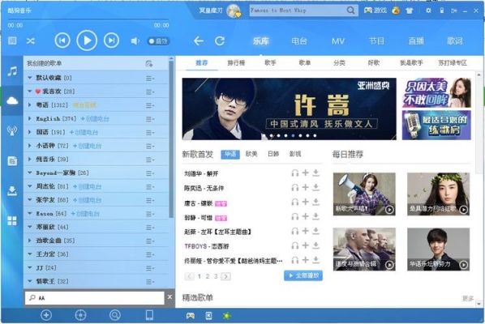
Task: Open the playlist view icon beside shuffle
Action: (12, 40)
